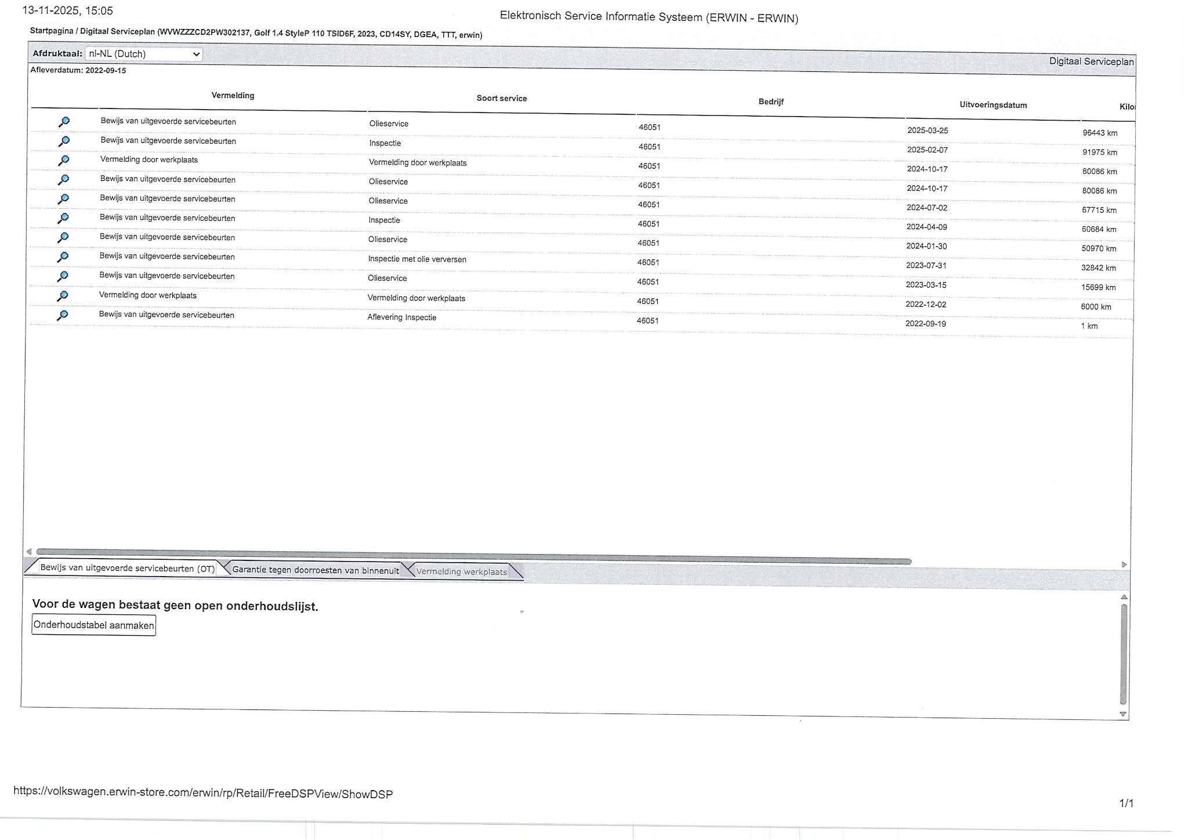Switch to Garantie tegen doorroesten van binnenuit tab
This screenshot has width=1188, height=840.
tap(315, 570)
